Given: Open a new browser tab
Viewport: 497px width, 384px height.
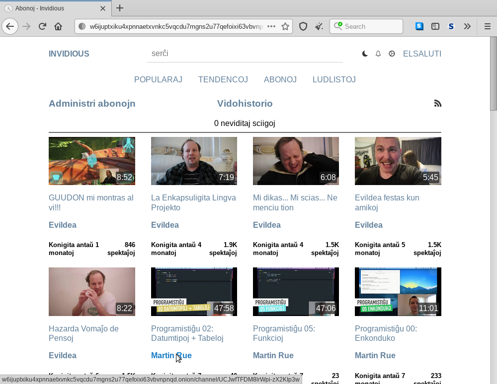Looking at the screenshot, I should click(x=120, y=8).
